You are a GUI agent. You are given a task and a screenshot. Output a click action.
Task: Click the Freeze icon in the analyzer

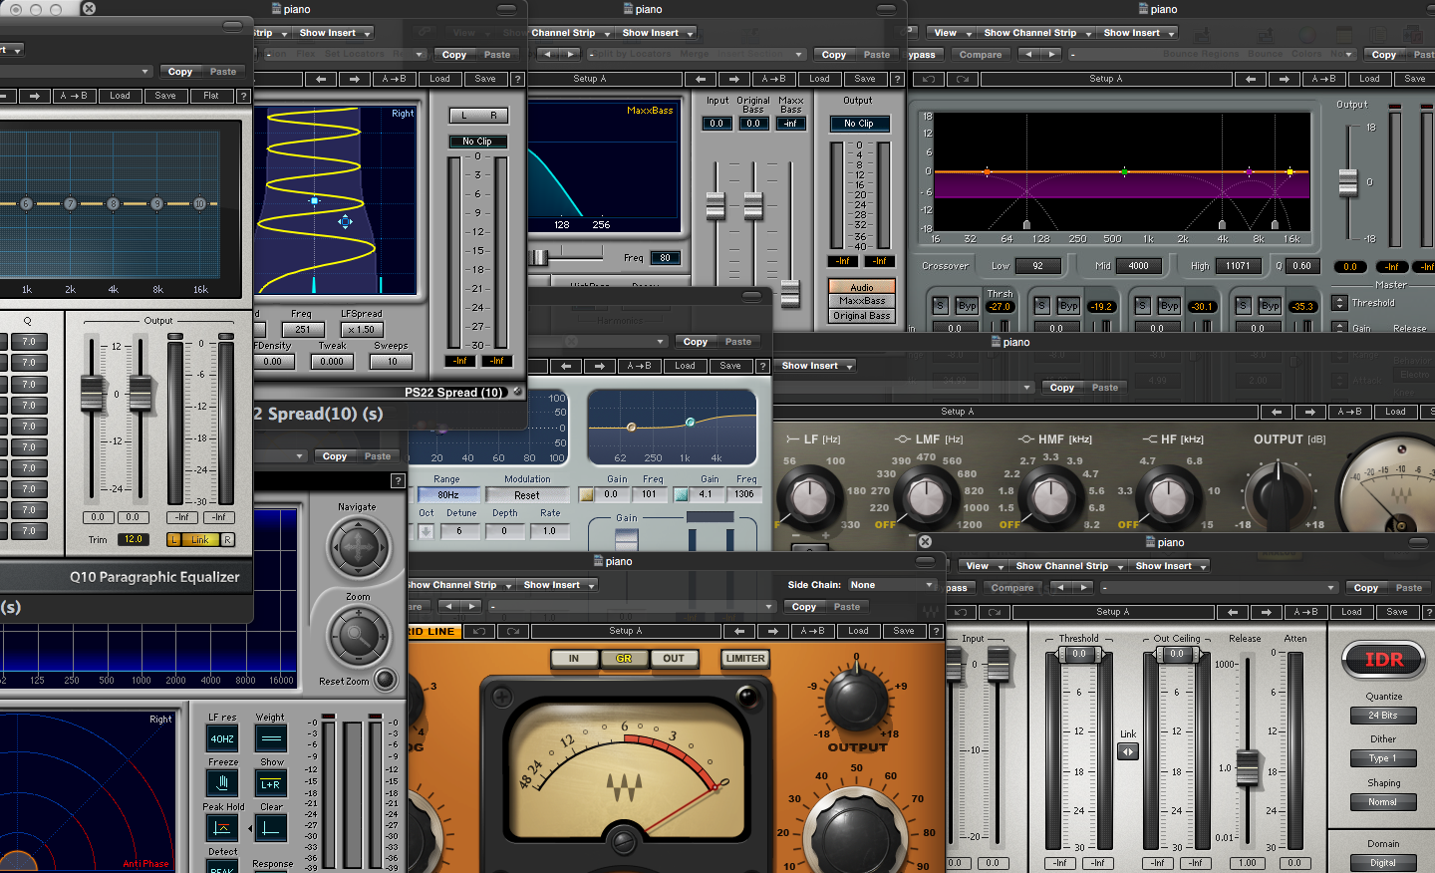(222, 783)
